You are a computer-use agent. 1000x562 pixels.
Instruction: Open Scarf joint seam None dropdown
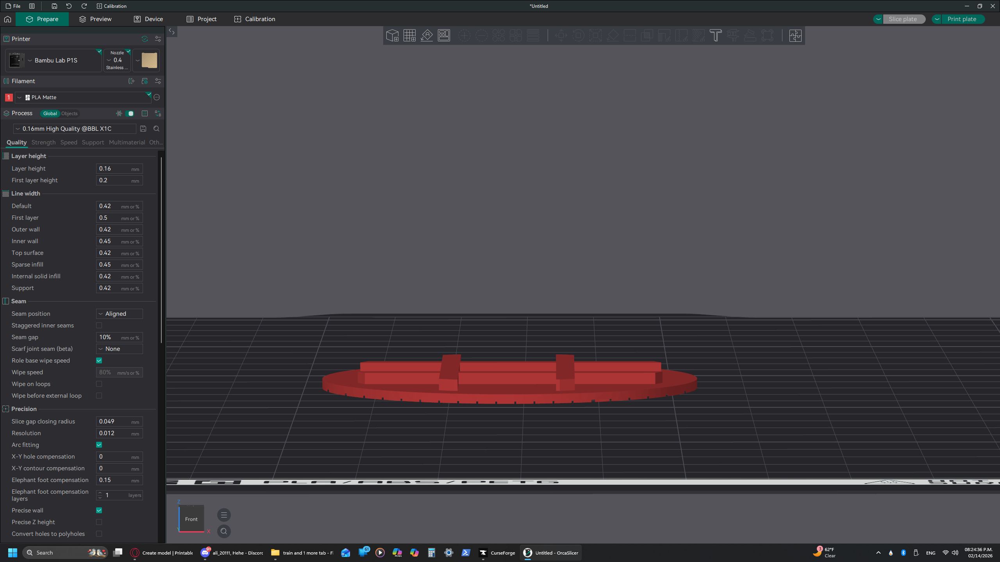point(120,349)
